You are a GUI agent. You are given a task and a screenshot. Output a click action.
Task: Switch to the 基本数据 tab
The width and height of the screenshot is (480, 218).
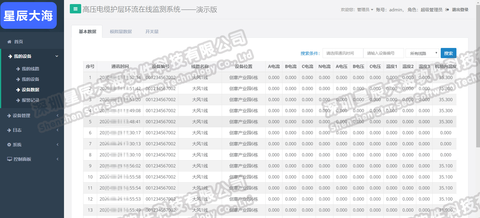[x=87, y=31]
